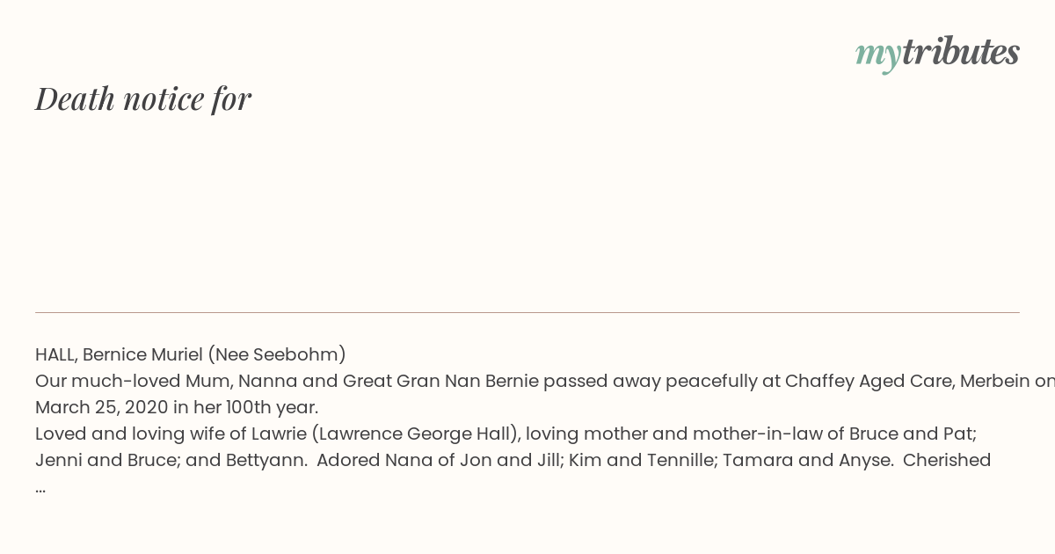
Task: Expand the notice via the trailing ellipsis
Action: pyautogui.click(x=40, y=487)
